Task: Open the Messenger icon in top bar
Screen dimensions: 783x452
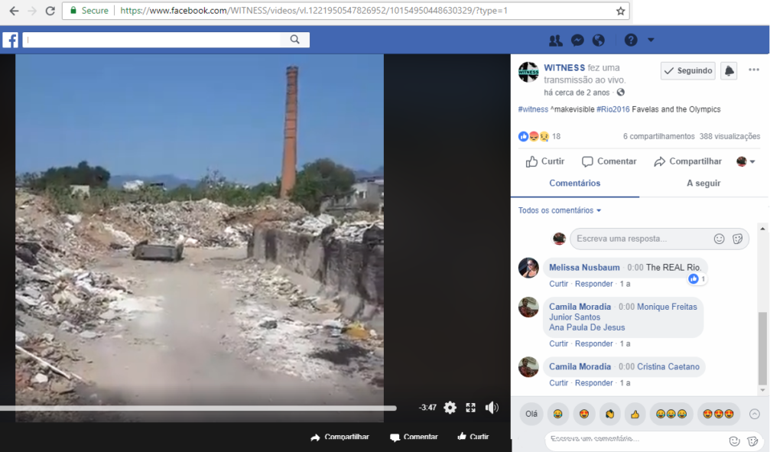Action: point(577,41)
